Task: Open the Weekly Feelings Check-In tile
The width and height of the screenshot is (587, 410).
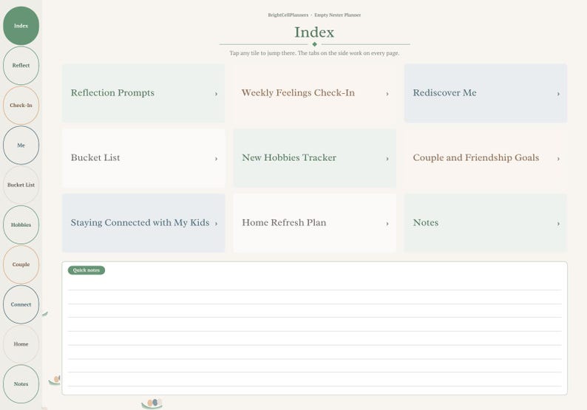Action: pos(315,93)
